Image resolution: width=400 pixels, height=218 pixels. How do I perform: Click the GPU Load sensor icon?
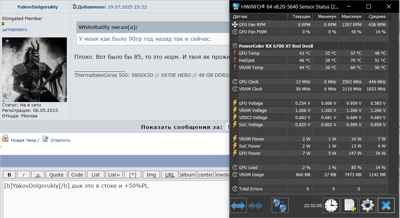[235, 167]
